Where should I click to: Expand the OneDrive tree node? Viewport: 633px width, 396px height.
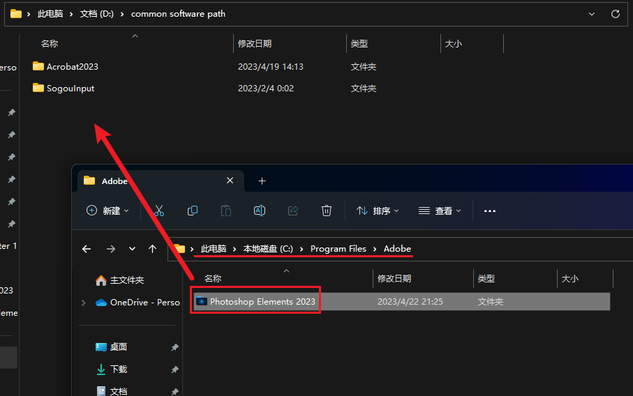click(x=84, y=303)
